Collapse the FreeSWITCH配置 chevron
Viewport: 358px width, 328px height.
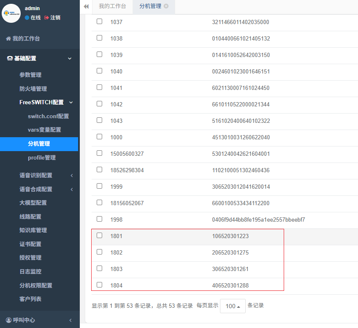(71, 103)
